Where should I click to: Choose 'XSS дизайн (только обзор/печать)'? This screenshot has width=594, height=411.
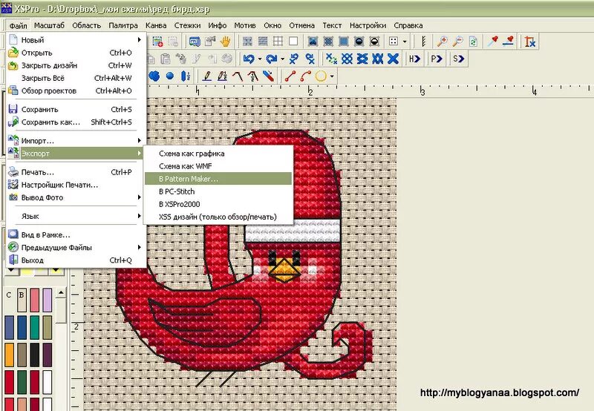pos(218,217)
